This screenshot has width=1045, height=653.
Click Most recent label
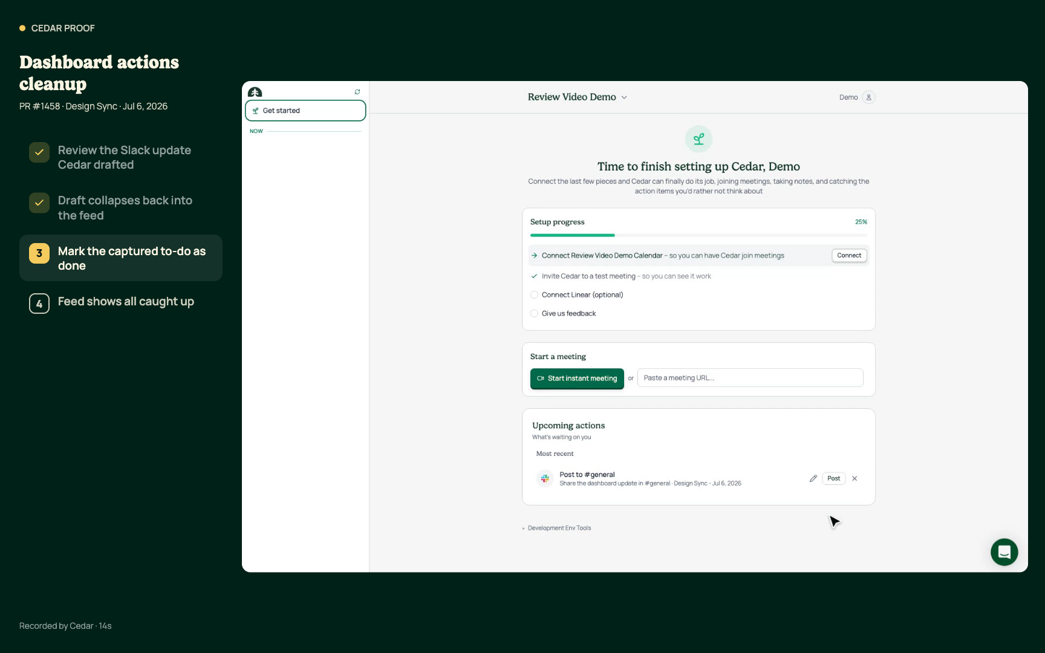click(555, 453)
